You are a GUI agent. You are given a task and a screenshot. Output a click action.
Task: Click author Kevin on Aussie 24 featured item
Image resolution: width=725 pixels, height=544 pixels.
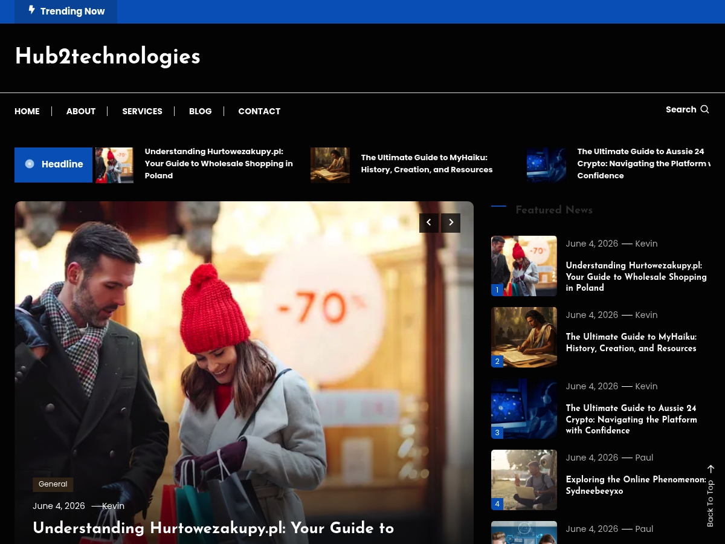pos(646,386)
